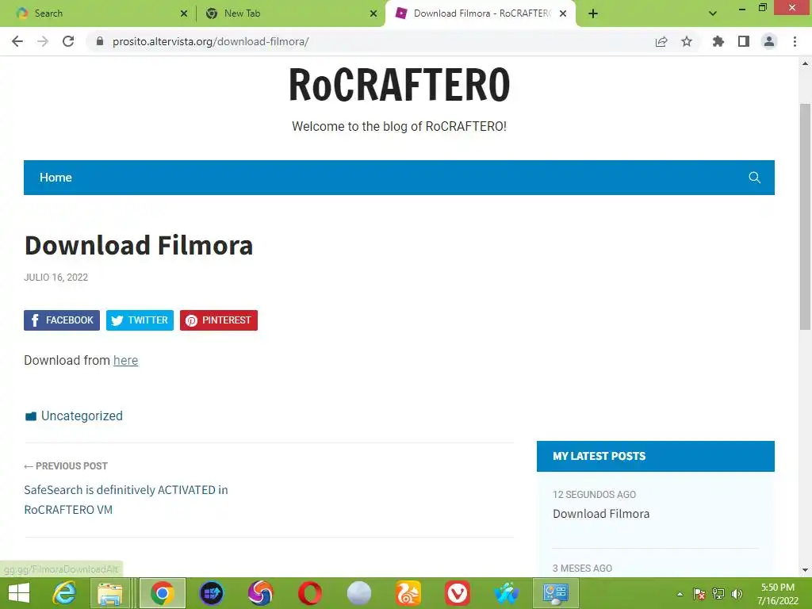
Task: Go to Home in blue navigation
Action: click(x=56, y=177)
